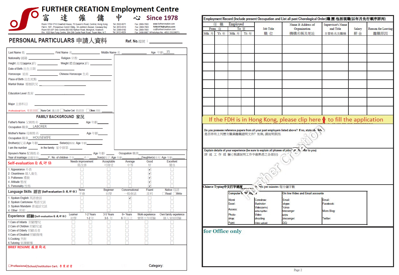Check Cleanliness 'Needs improvement' checkbox
399x275 pixels.
pos(82,173)
